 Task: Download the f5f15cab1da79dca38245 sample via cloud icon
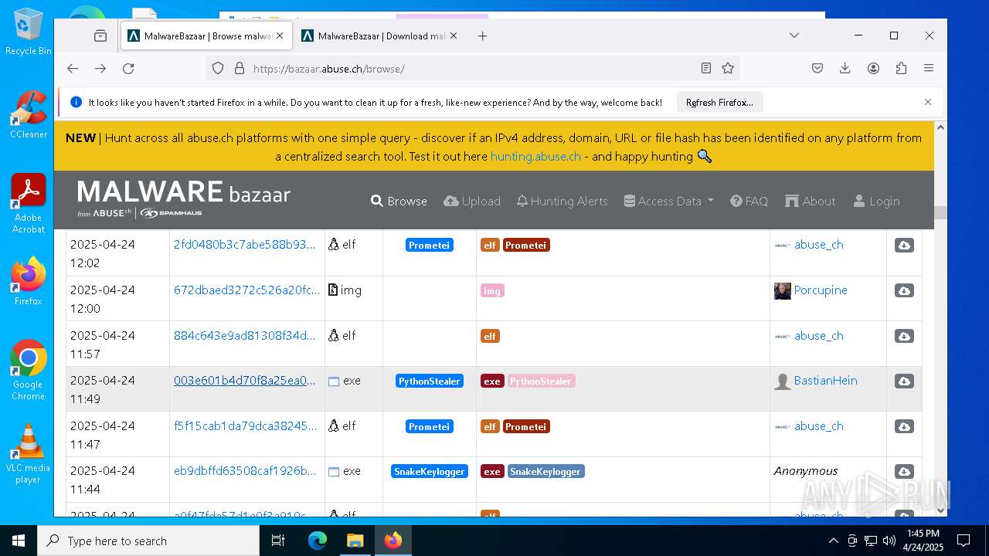[904, 426]
